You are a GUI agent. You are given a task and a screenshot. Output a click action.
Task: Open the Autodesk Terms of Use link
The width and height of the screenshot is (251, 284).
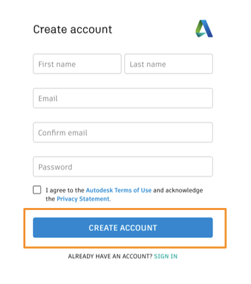(118, 190)
